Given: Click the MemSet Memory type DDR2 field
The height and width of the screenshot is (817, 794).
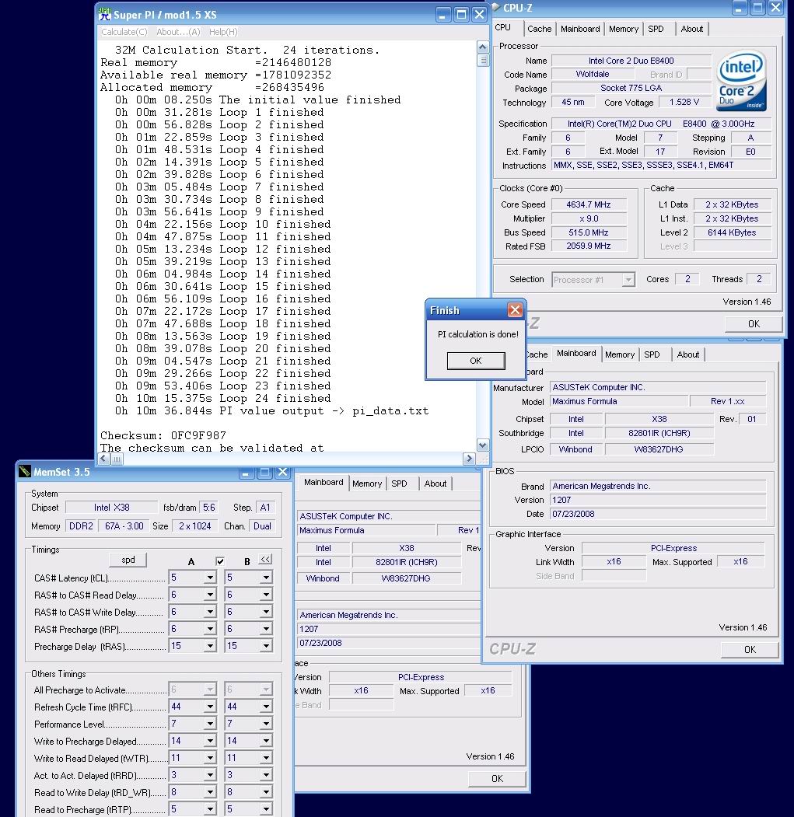Looking at the screenshot, I should tap(82, 526).
